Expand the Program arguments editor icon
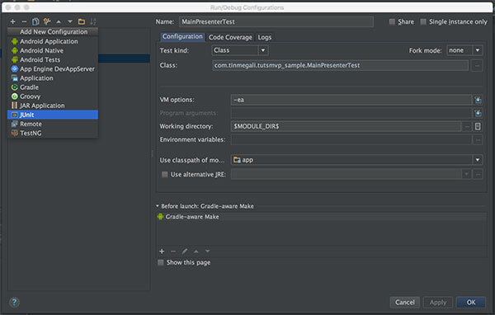495x315 pixels. click(478, 113)
